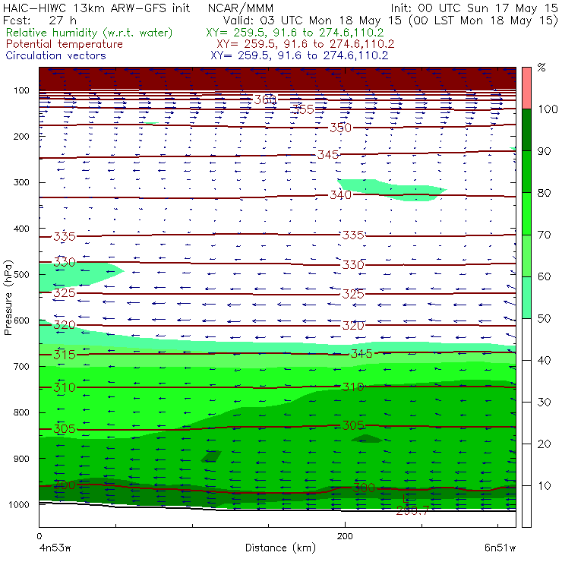Image resolution: width=562 pixels, height=562 pixels.
Task: Click the pressure axis '800' tick label
Action: pos(21,412)
